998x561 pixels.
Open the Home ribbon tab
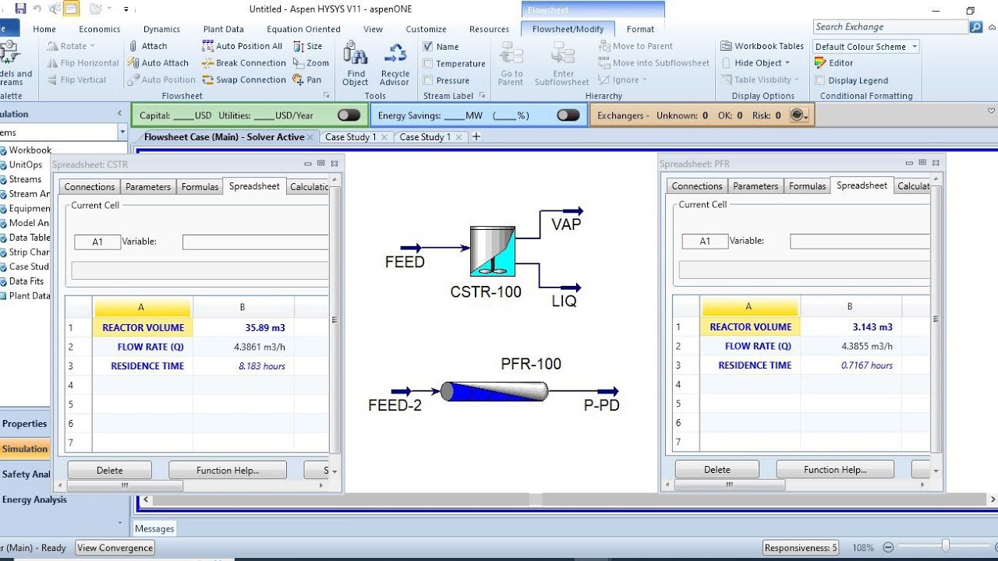point(44,29)
